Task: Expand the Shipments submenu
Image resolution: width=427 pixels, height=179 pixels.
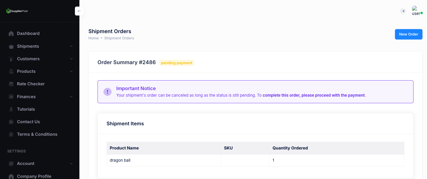Action: tap(71, 46)
